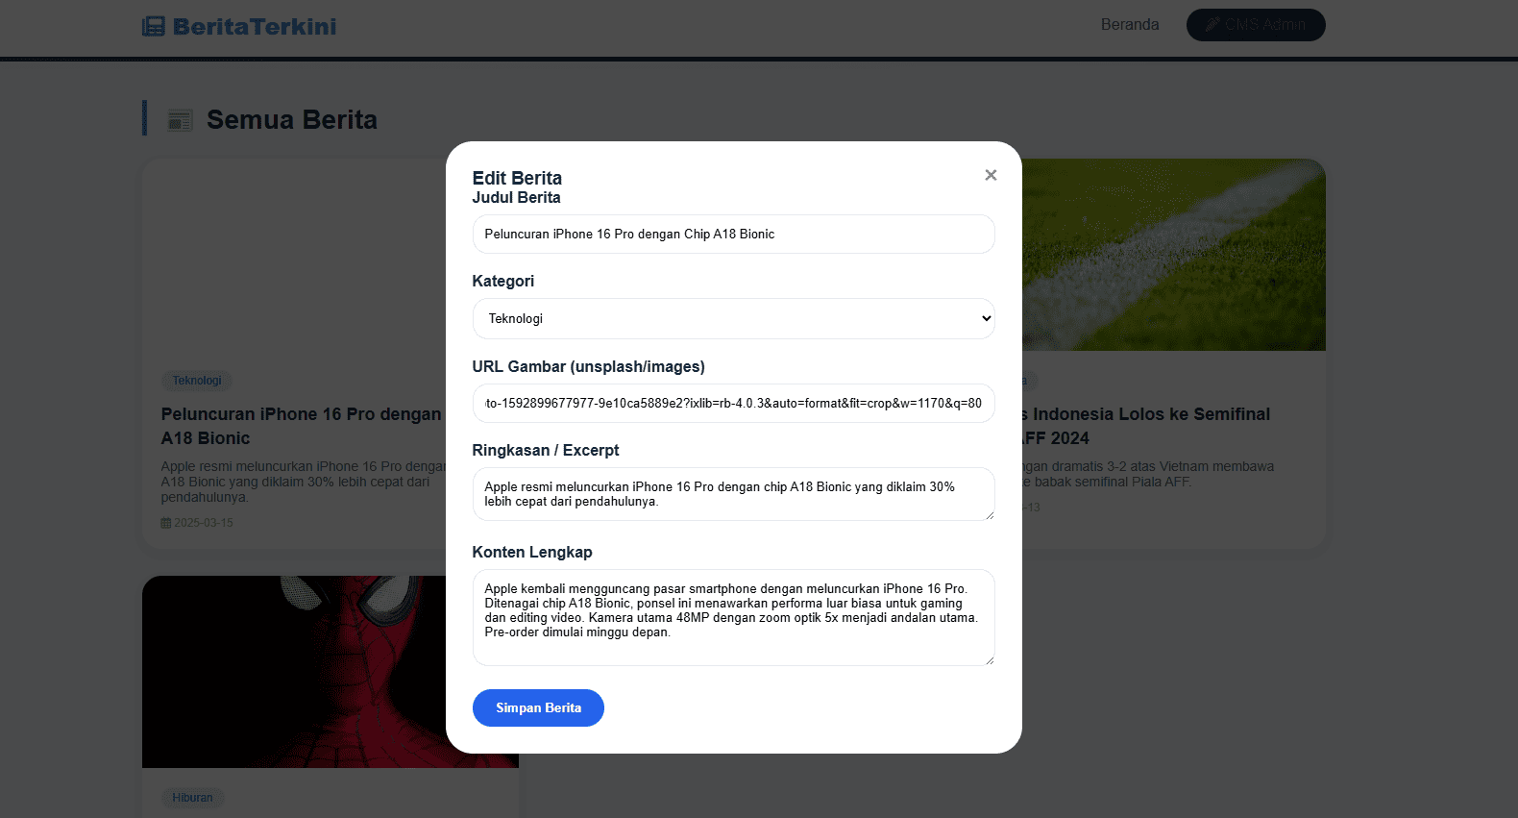Image resolution: width=1518 pixels, height=818 pixels.
Task: Click the pencil icon inside the CMS Admin button
Action: click(x=1213, y=25)
